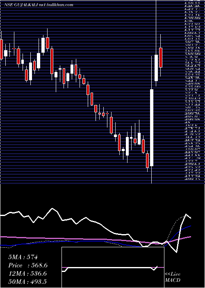This screenshot has width=205, height=288.
Task: Click inside the MACD inset box
Action: tap(113, 267)
